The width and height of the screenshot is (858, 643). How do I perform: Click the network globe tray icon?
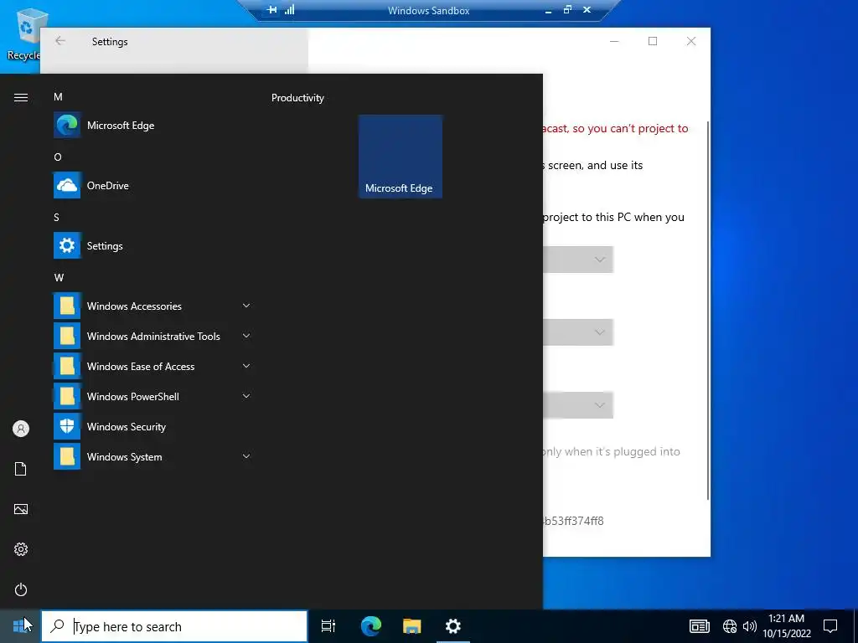pyautogui.click(x=730, y=626)
